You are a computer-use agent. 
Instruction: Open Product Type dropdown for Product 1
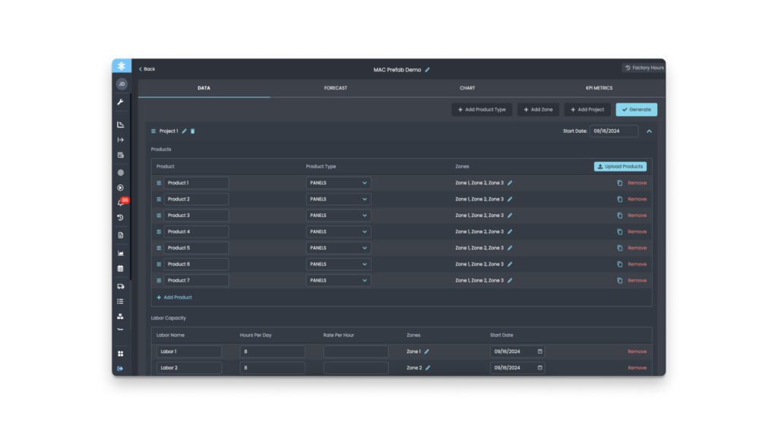(x=338, y=183)
